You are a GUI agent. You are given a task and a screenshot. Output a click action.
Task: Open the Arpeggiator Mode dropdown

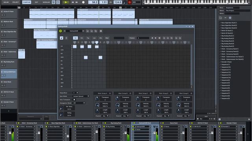(x=79, y=103)
